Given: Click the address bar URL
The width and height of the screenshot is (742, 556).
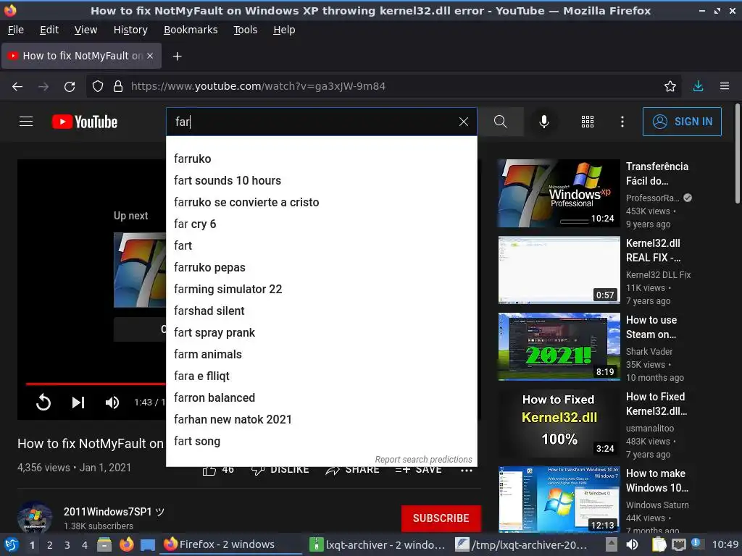Looking at the screenshot, I should pyautogui.click(x=258, y=86).
